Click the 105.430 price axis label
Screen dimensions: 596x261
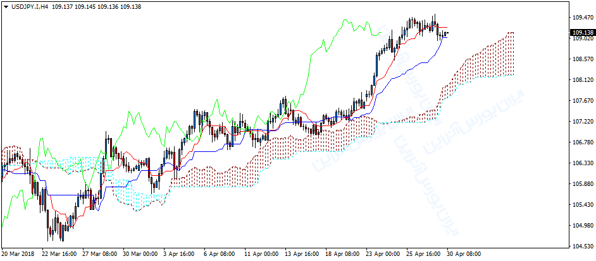[x=582, y=205]
